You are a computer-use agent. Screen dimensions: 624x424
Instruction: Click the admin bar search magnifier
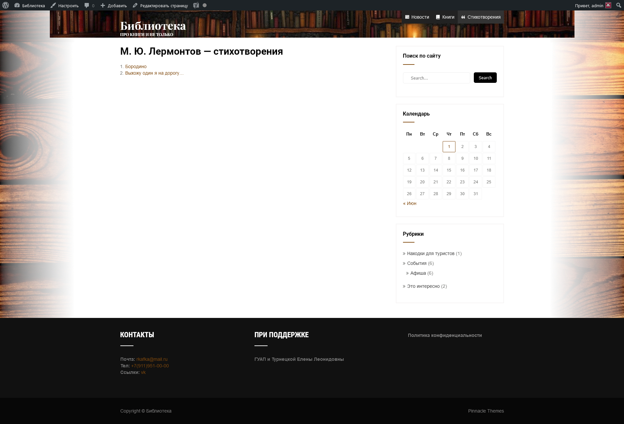[x=618, y=5]
